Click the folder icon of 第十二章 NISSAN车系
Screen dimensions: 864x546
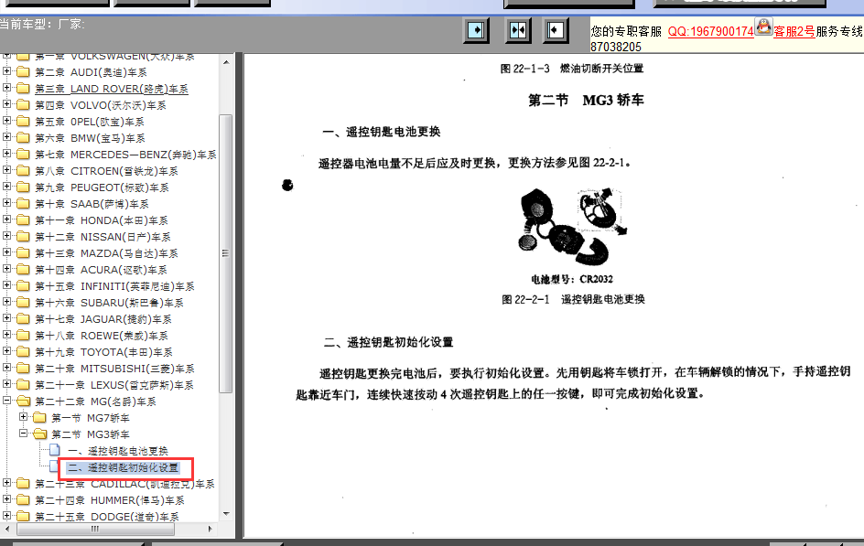point(23,237)
